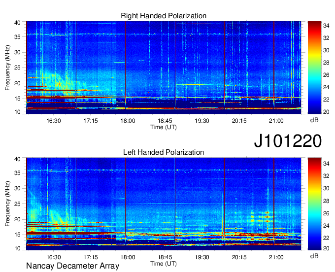Click the "Frequency (MHz)" axis label of Right Handed plot
The height and width of the screenshot is (272, 335).
[7, 68]
